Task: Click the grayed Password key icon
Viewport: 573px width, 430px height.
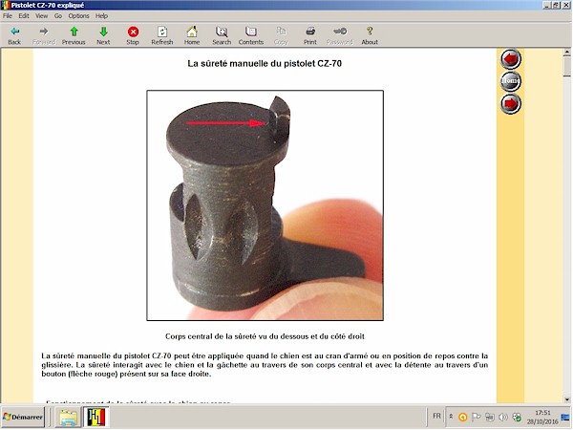Action: click(x=340, y=35)
